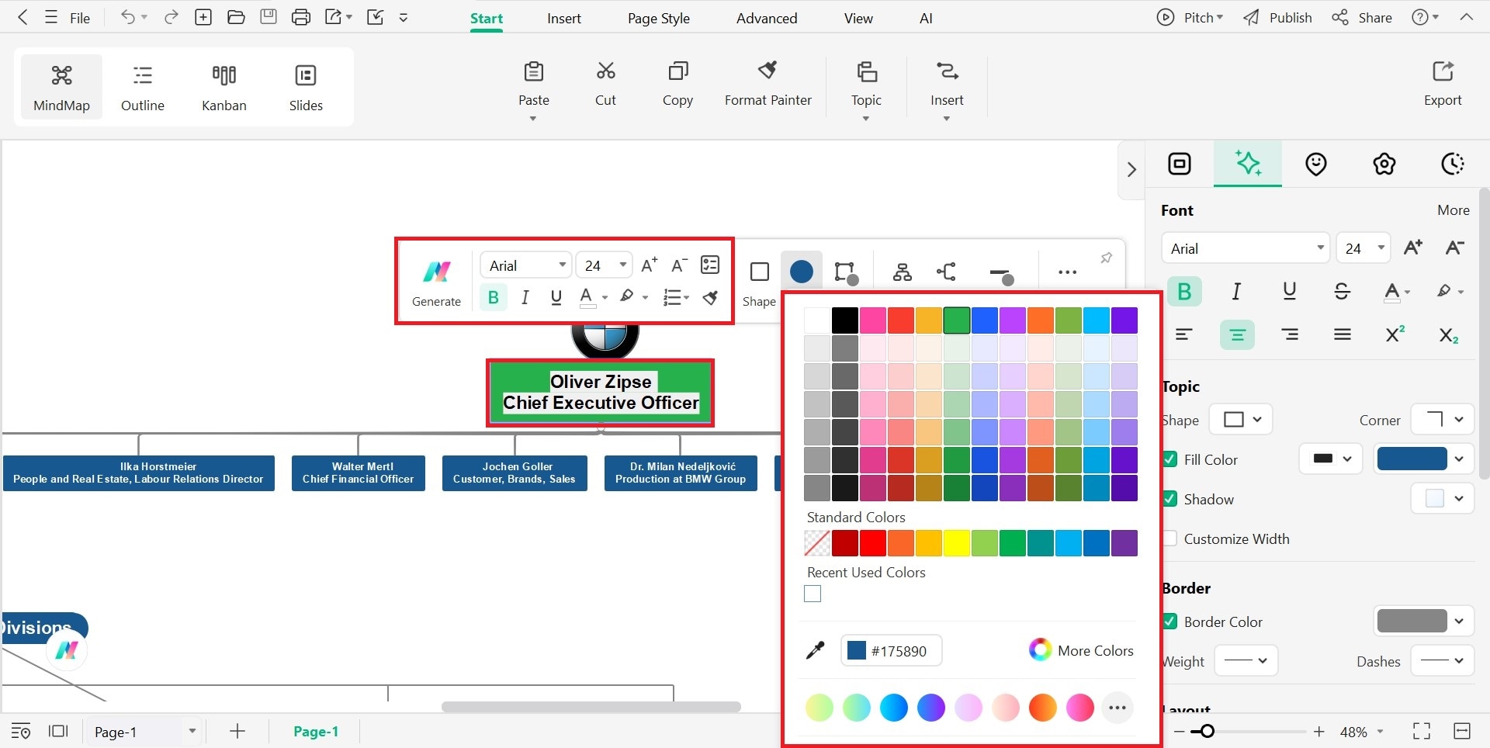Enable the Customize Width checkbox

(x=1169, y=538)
